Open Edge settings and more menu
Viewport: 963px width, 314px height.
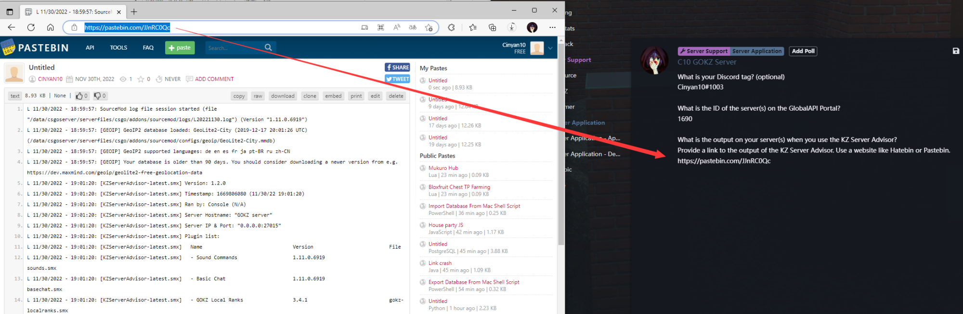click(x=552, y=27)
